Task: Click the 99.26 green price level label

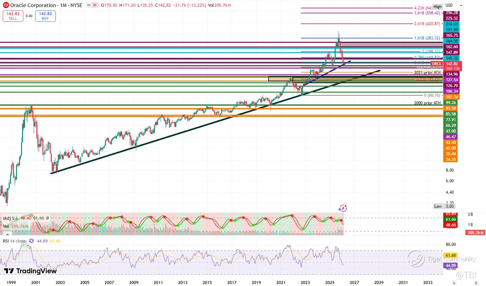Action: (x=451, y=102)
